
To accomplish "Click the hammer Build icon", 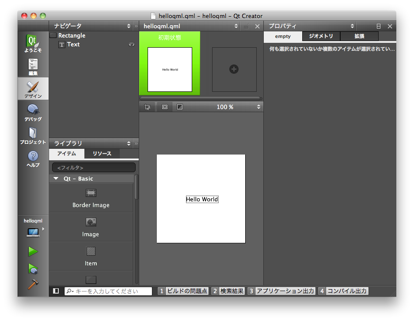I will pyautogui.click(x=33, y=285).
